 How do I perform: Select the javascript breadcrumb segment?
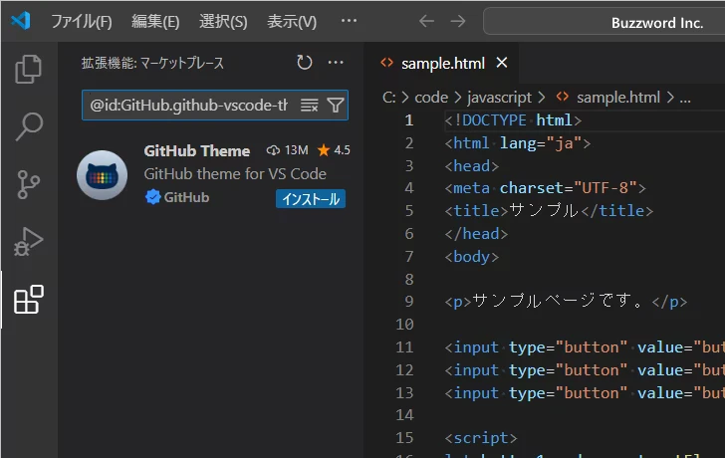499,98
